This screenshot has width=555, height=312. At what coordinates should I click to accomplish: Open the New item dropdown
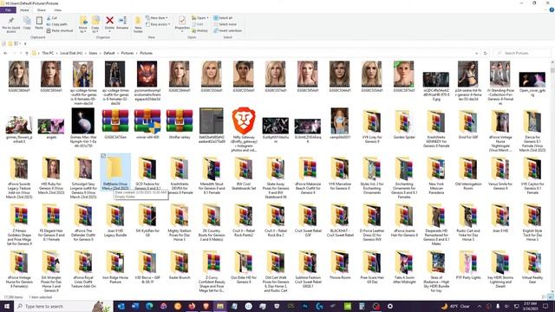pyautogui.click(x=157, y=17)
